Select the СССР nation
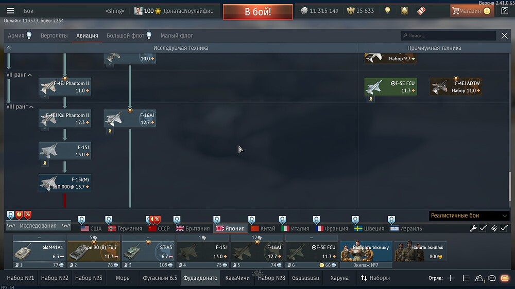This screenshot has height=289, width=515. (x=159, y=229)
